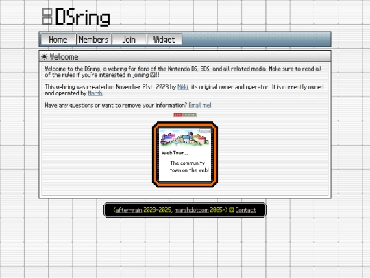
Task: Click the Contact link in footer
Action: click(245, 210)
